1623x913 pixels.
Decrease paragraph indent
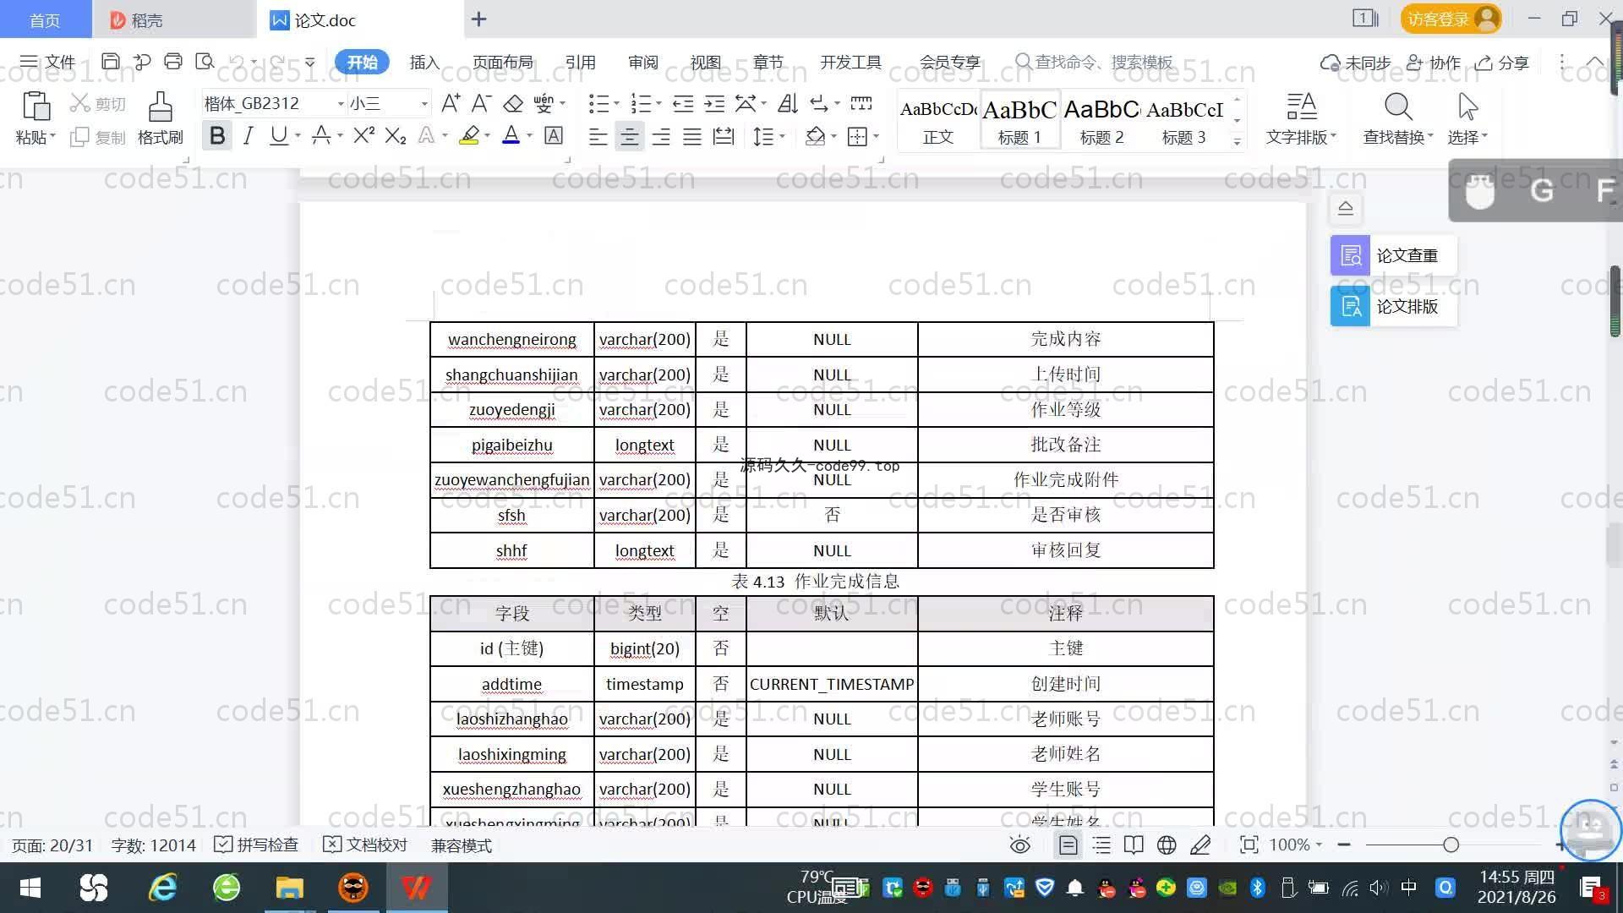683,103
